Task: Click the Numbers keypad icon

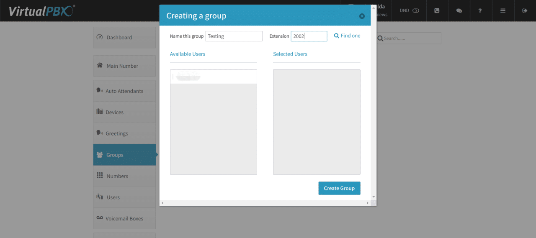Action: point(100,176)
